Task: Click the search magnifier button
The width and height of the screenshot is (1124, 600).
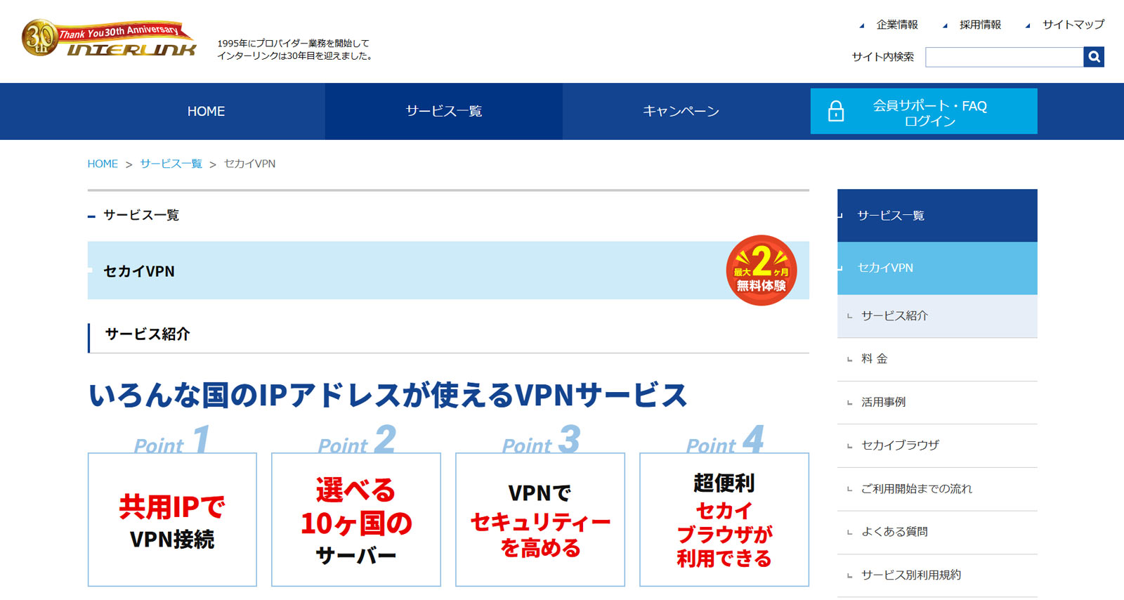Action: 1094,57
